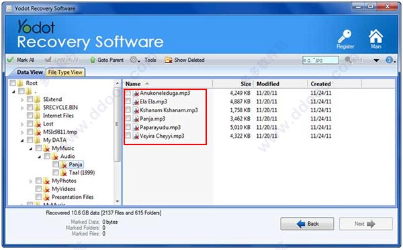Check the Anukoneleduga.mp3 checkbox
The height and width of the screenshot is (250, 403).
coord(128,93)
